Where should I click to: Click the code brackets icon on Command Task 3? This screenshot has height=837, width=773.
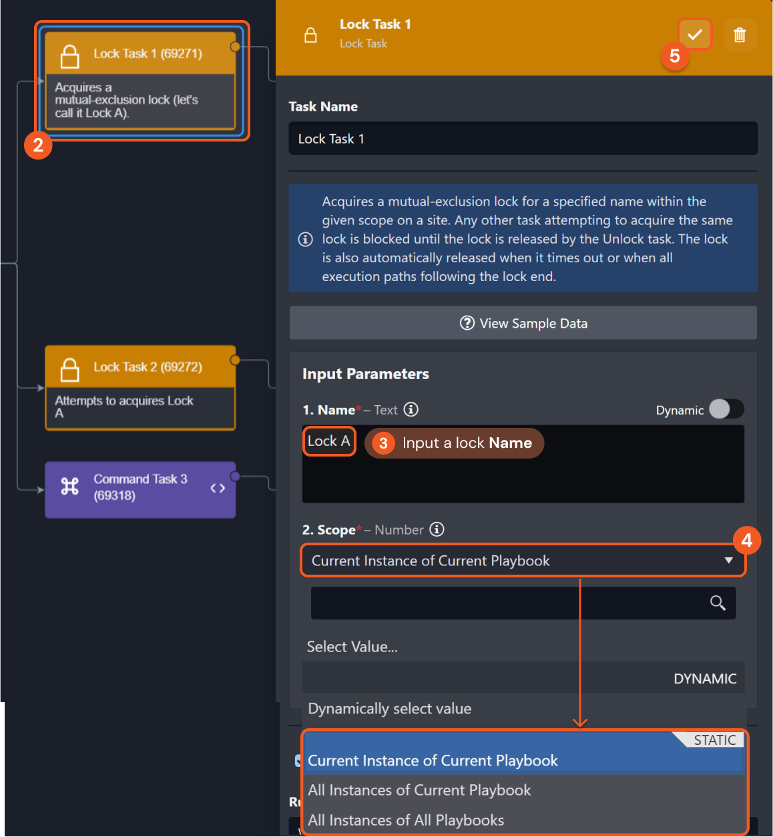click(x=218, y=488)
